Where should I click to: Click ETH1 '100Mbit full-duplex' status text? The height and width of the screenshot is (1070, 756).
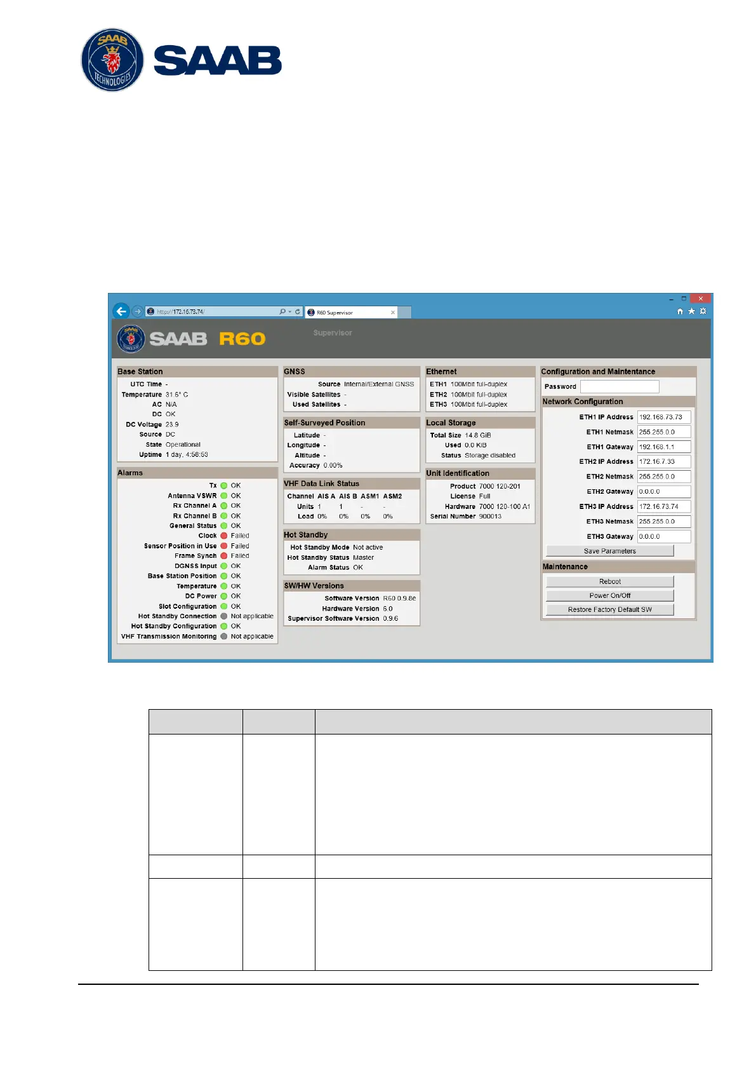tap(479, 384)
